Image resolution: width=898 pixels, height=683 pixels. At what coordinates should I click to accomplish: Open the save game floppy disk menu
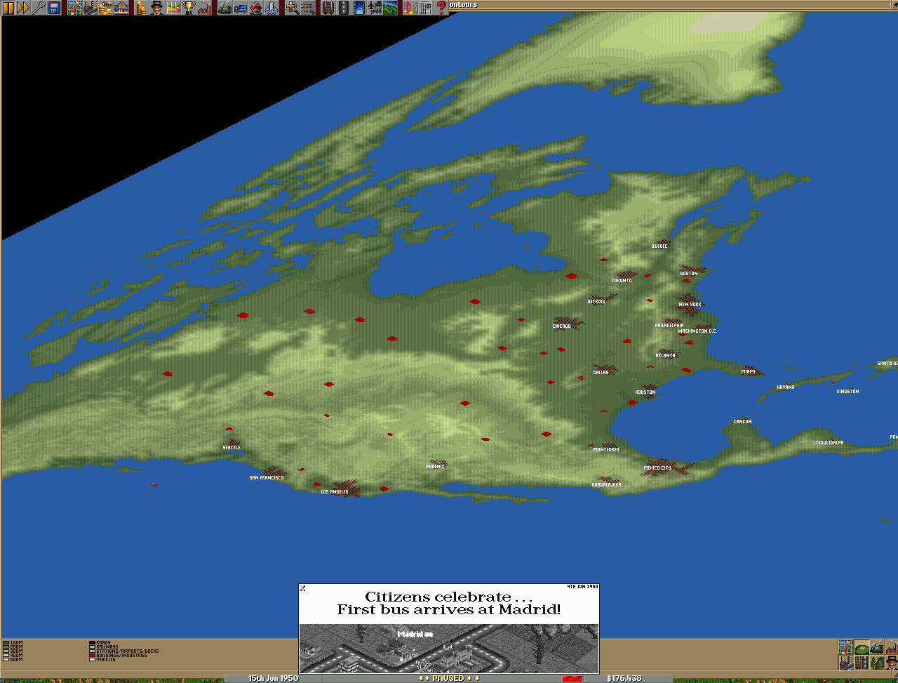(54, 8)
